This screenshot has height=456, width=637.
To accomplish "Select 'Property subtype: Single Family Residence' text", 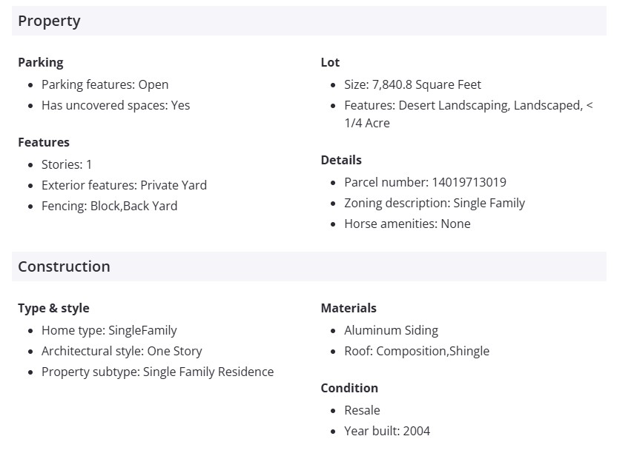I will (157, 372).
